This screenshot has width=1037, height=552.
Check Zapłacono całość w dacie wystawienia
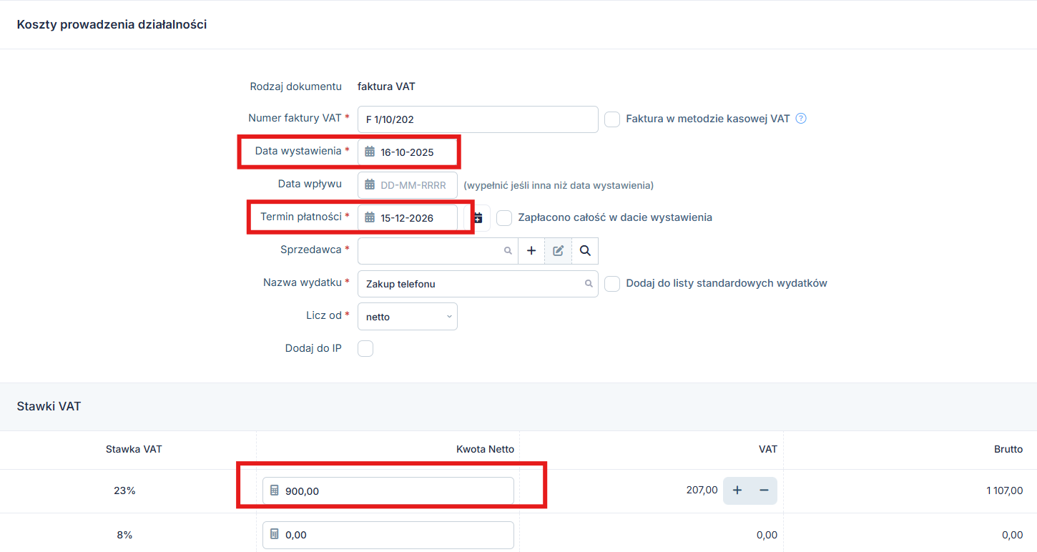(x=504, y=218)
